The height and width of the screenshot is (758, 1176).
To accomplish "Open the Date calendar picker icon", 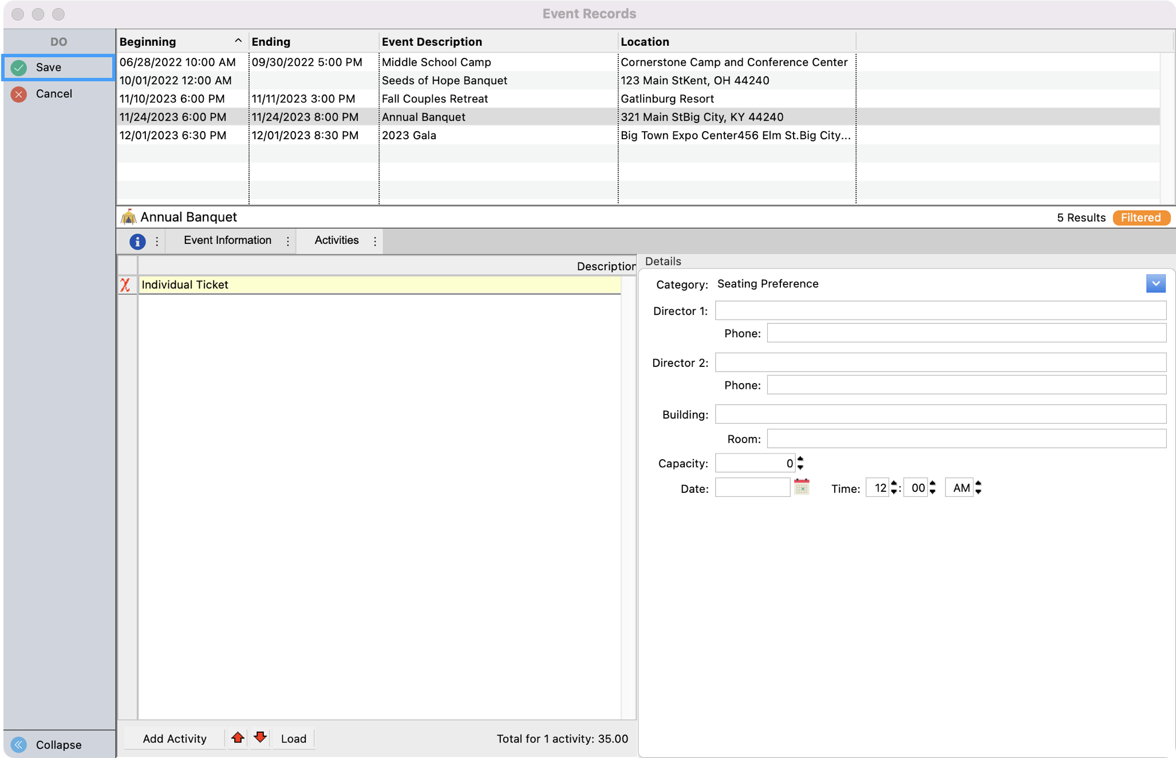I will click(802, 487).
